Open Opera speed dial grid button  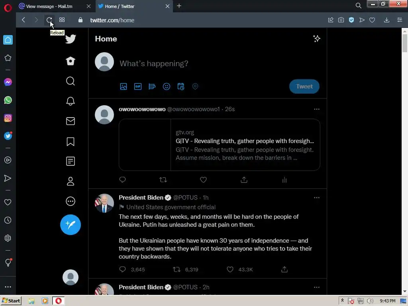(62, 20)
